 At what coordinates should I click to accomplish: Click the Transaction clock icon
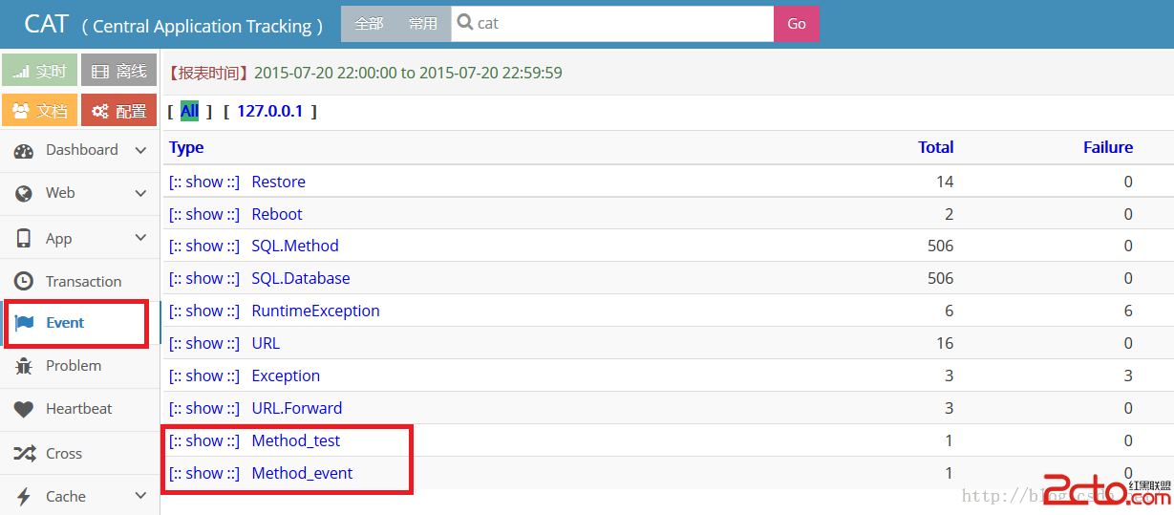24,281
